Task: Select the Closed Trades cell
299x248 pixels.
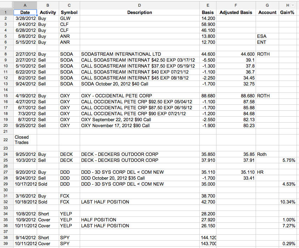Action: pos(25,140)
